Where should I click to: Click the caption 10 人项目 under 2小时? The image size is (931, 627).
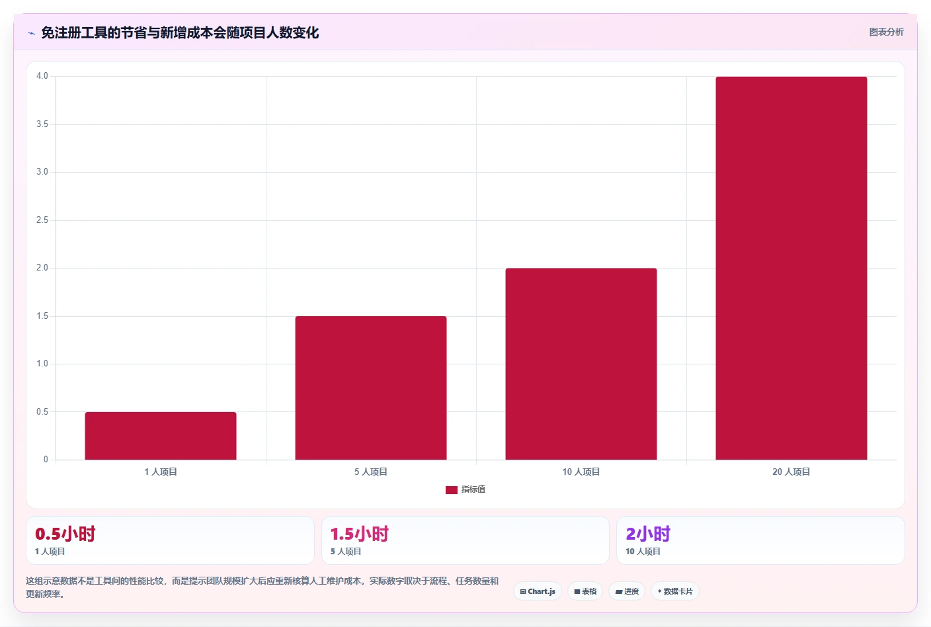643,551
